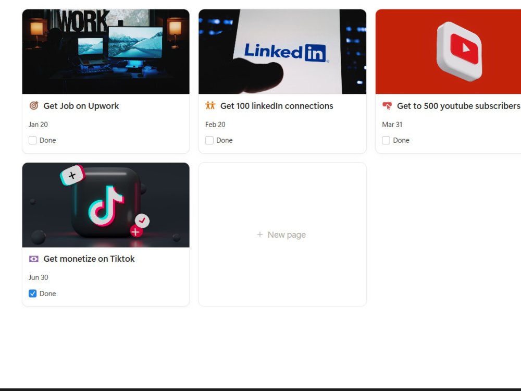521x391 pixels.
Task: Click the Feb 20 date on the linkedIn card
Action: pos(215,125)
